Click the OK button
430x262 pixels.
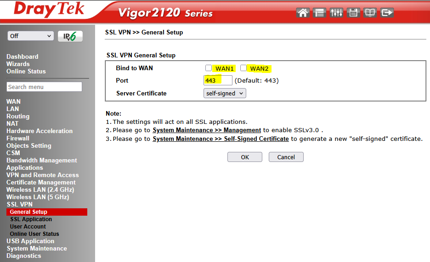coord(245,157)
